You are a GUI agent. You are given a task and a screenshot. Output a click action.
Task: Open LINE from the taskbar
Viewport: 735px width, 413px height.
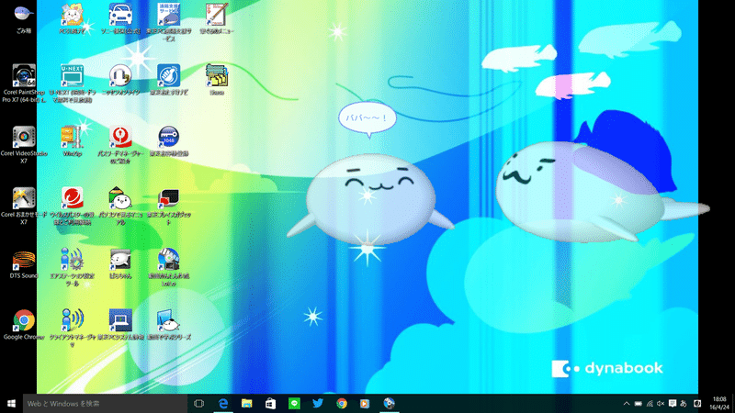294,404
